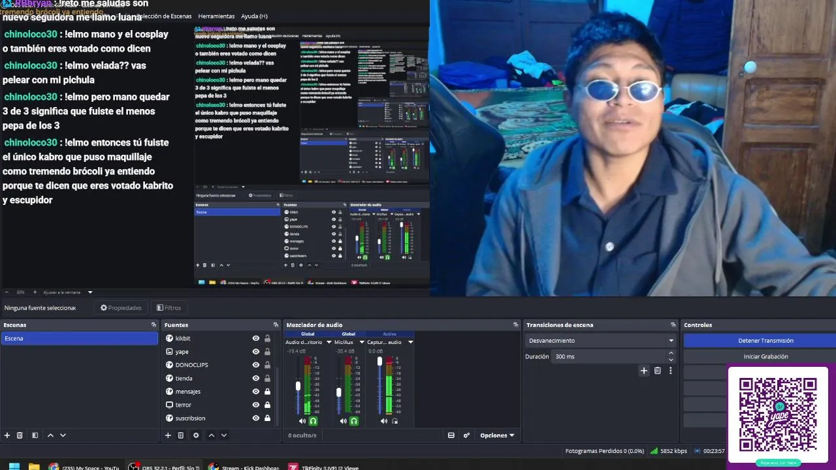Open the Audio del escritorio channel dropdown
The height and width of the screenshot is (470, 836).
coord(329,342)
